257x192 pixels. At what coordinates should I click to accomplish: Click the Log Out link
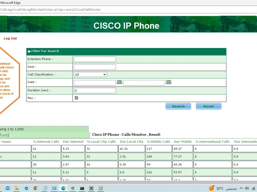(10, 38)
